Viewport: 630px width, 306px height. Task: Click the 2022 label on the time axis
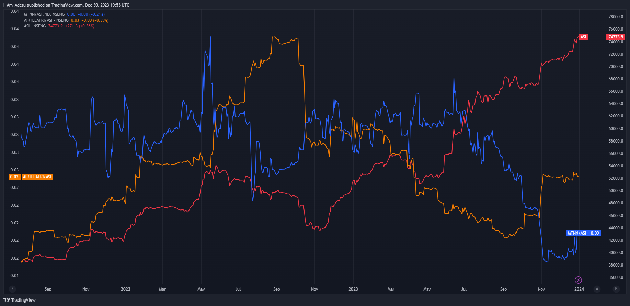coord(126,289)
